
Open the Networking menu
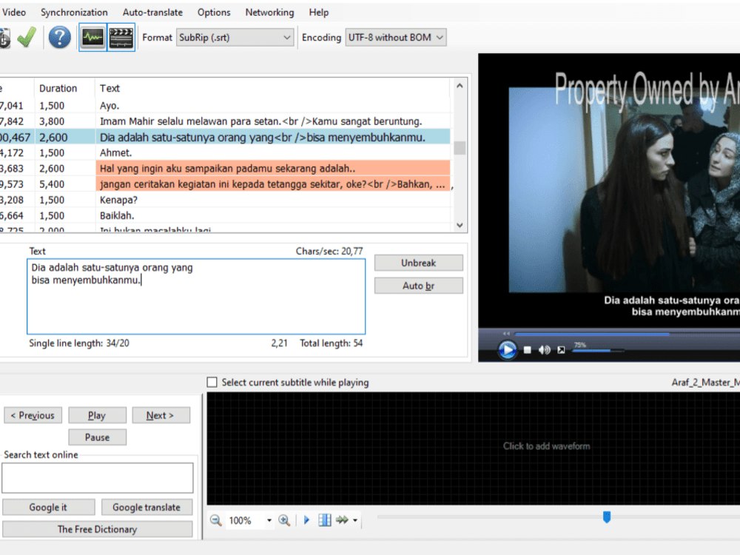tap(269, 13)
